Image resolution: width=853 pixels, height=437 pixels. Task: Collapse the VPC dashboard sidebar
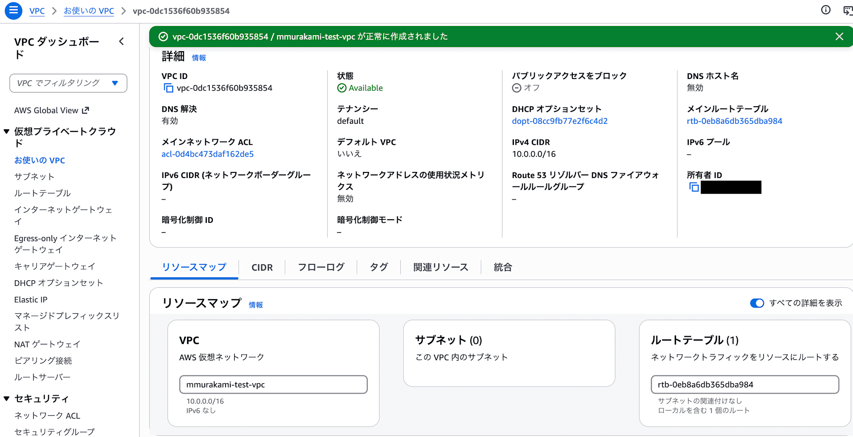[122, 41]
